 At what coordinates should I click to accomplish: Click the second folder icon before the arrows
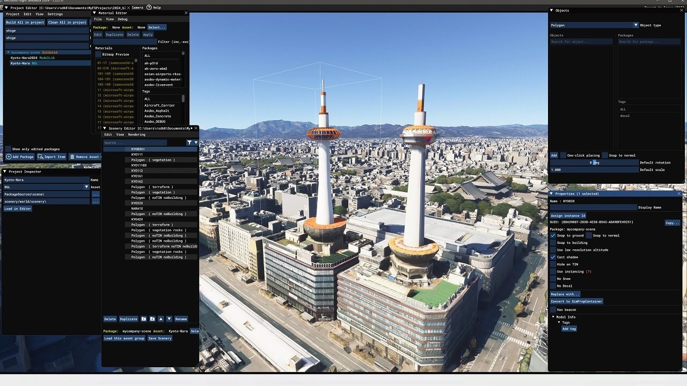coord(152,319)
